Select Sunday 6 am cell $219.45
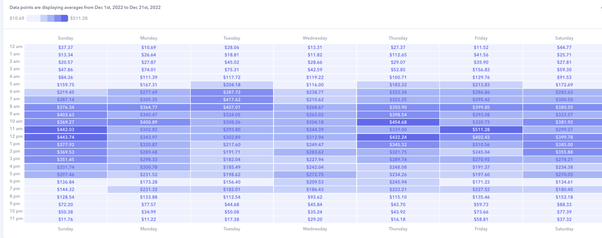Screen dimensions: 602x238 pyautogui.click(x=66, y=92)
